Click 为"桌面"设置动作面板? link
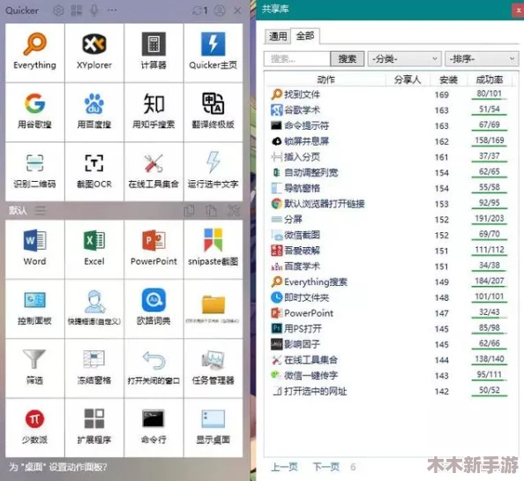Screen dimensions: 524x481 [58, 467]
